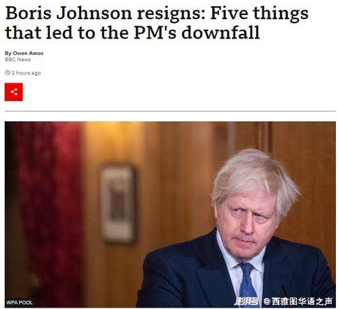
Task: Select the "2 hours ago" timestamp text
Action: pyautogui.click(x=26, y=73)
